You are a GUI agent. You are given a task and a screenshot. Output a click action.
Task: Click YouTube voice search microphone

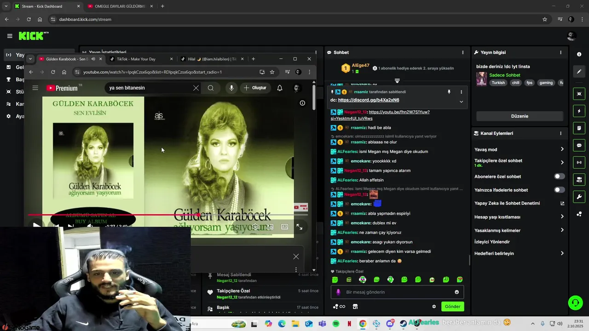click(231, 88)
